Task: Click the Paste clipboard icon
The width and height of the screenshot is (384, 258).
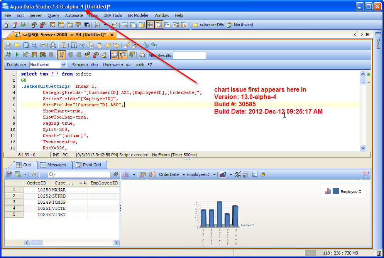Action: (99, 45)
